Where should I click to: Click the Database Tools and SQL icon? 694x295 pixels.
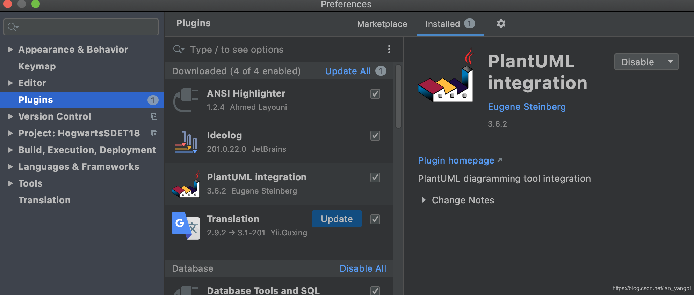pyautogui.click(x=186, y=290)
